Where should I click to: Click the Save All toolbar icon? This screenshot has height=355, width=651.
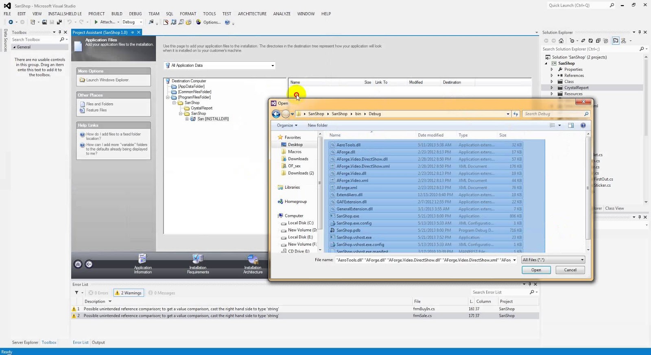coord(59,22)
